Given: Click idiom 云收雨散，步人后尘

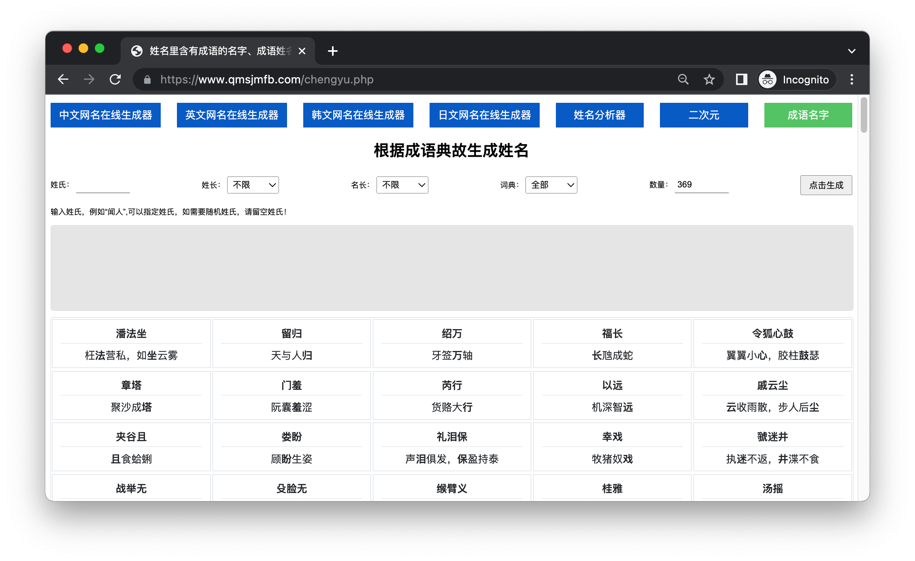Looking at the screenshot, I should pyautogui.click(x=772, y=407).
